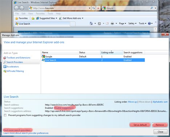Screen dimensions: 170x137
Task: Expand the Home button dropdown arrow
Action: tap(95, 23)
